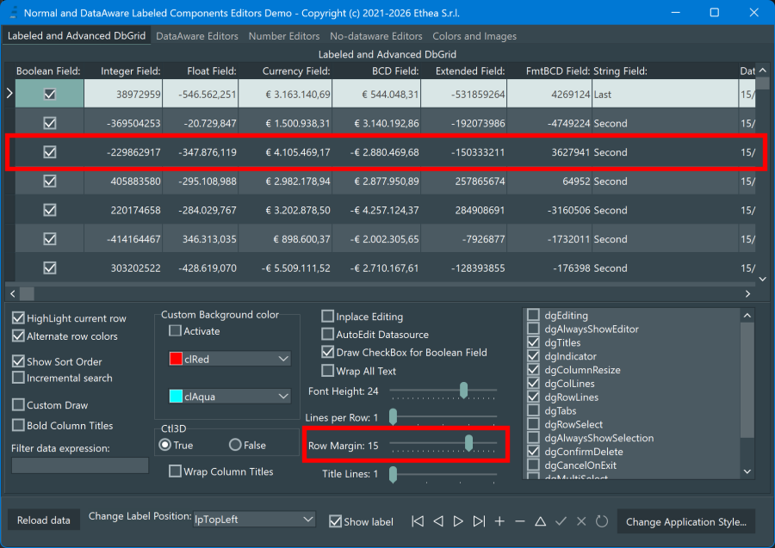This screenshot has width=775, height=548.
Task: Check dgCancelOnExit option
Action: [533, 465]
